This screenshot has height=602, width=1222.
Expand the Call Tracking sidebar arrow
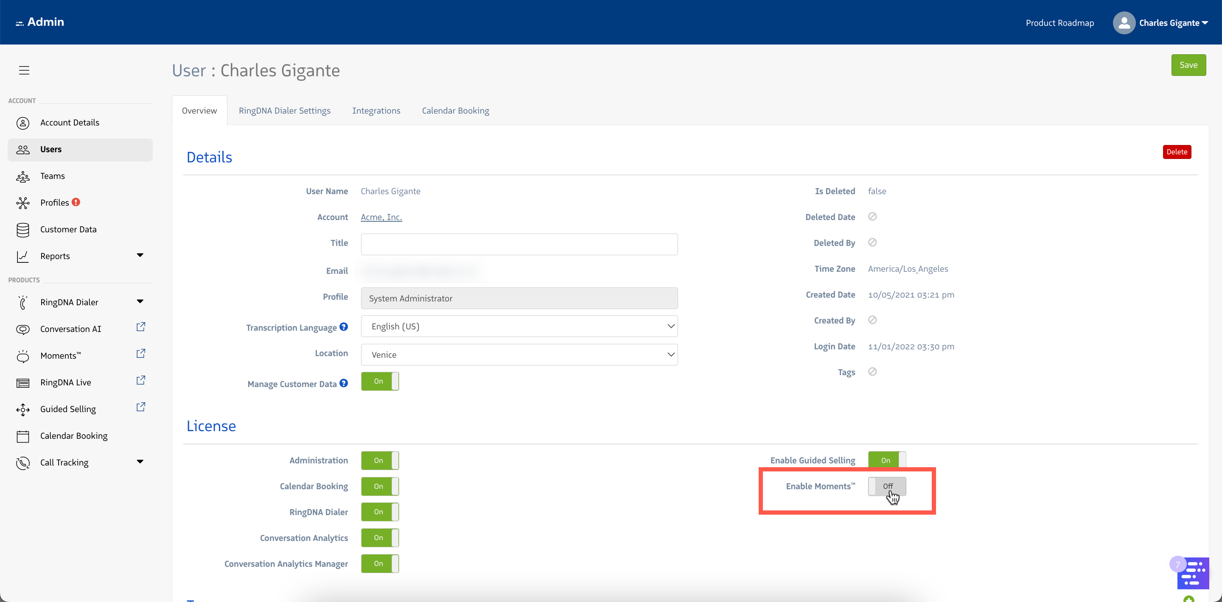(x=140, y=462)
